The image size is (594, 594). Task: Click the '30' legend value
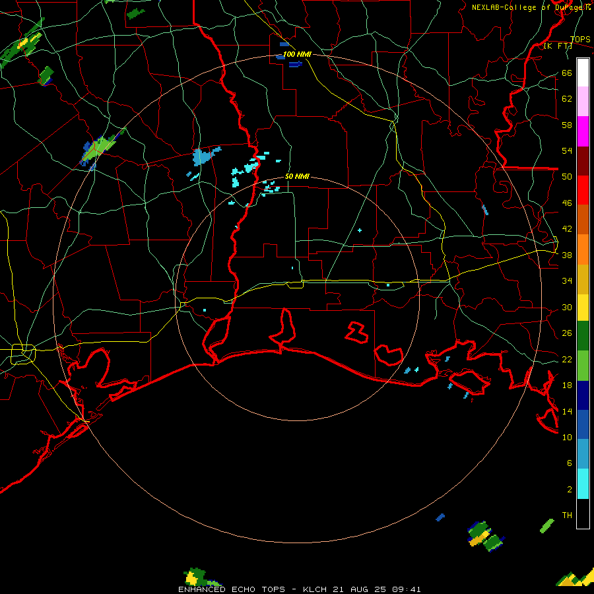pos(567,307)
